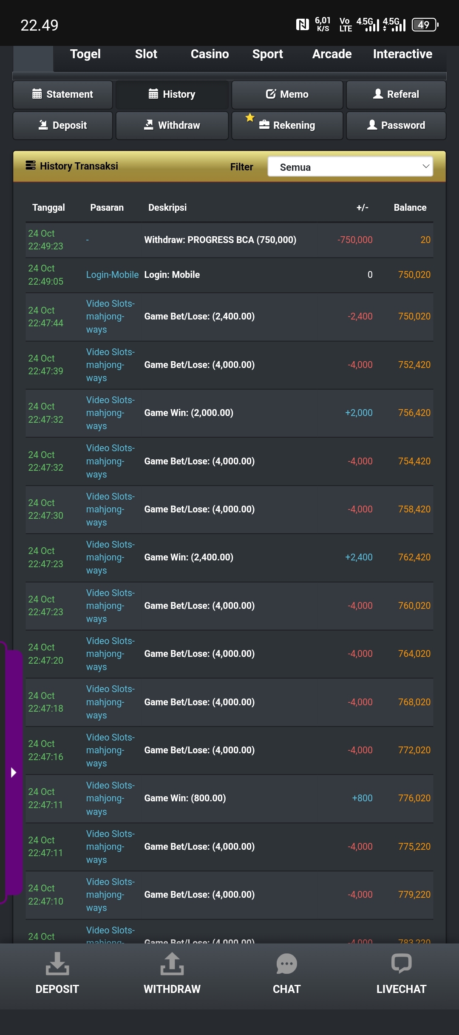Tap the Referal person icon
459x1035 pixels.
378,94
